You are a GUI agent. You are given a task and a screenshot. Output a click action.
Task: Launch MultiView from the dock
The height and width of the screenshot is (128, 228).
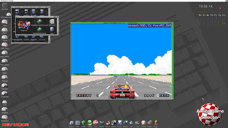click(150, 123)
